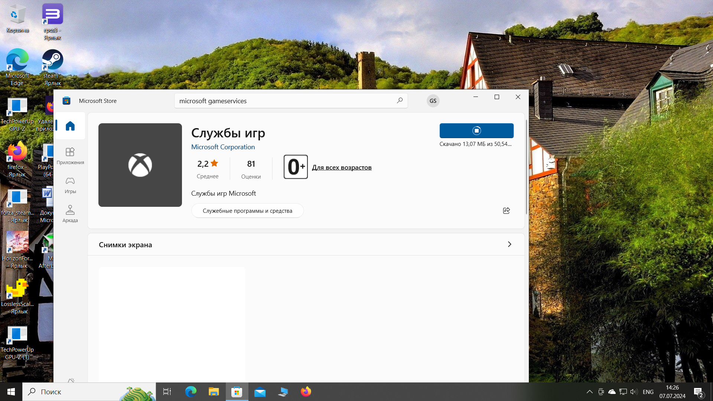Open Microsoft Corporation publisher link
The image size is (713, 401).
point(223,147)
